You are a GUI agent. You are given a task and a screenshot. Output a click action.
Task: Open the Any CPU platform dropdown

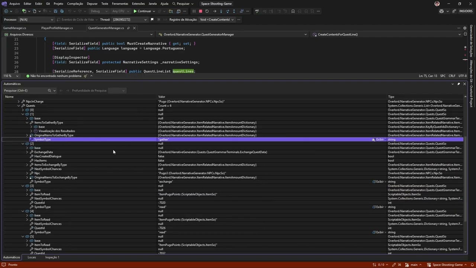point(121,11)
